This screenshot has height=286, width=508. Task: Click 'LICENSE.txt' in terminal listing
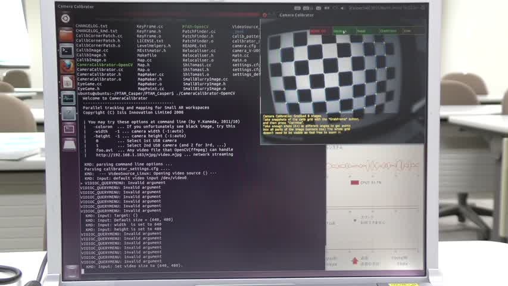pos(150,41)
